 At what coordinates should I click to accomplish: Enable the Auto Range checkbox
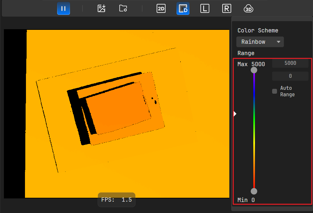point(275,91)
